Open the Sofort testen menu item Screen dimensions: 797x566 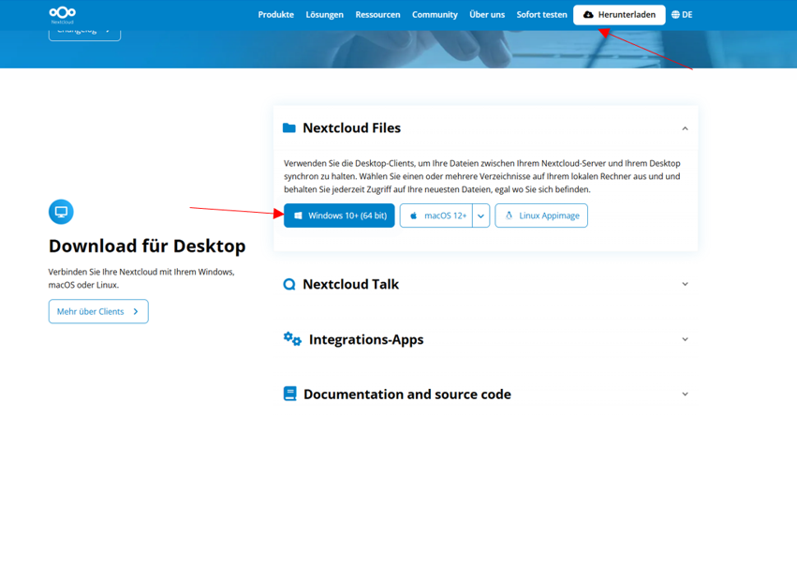(x=542, y=15)
